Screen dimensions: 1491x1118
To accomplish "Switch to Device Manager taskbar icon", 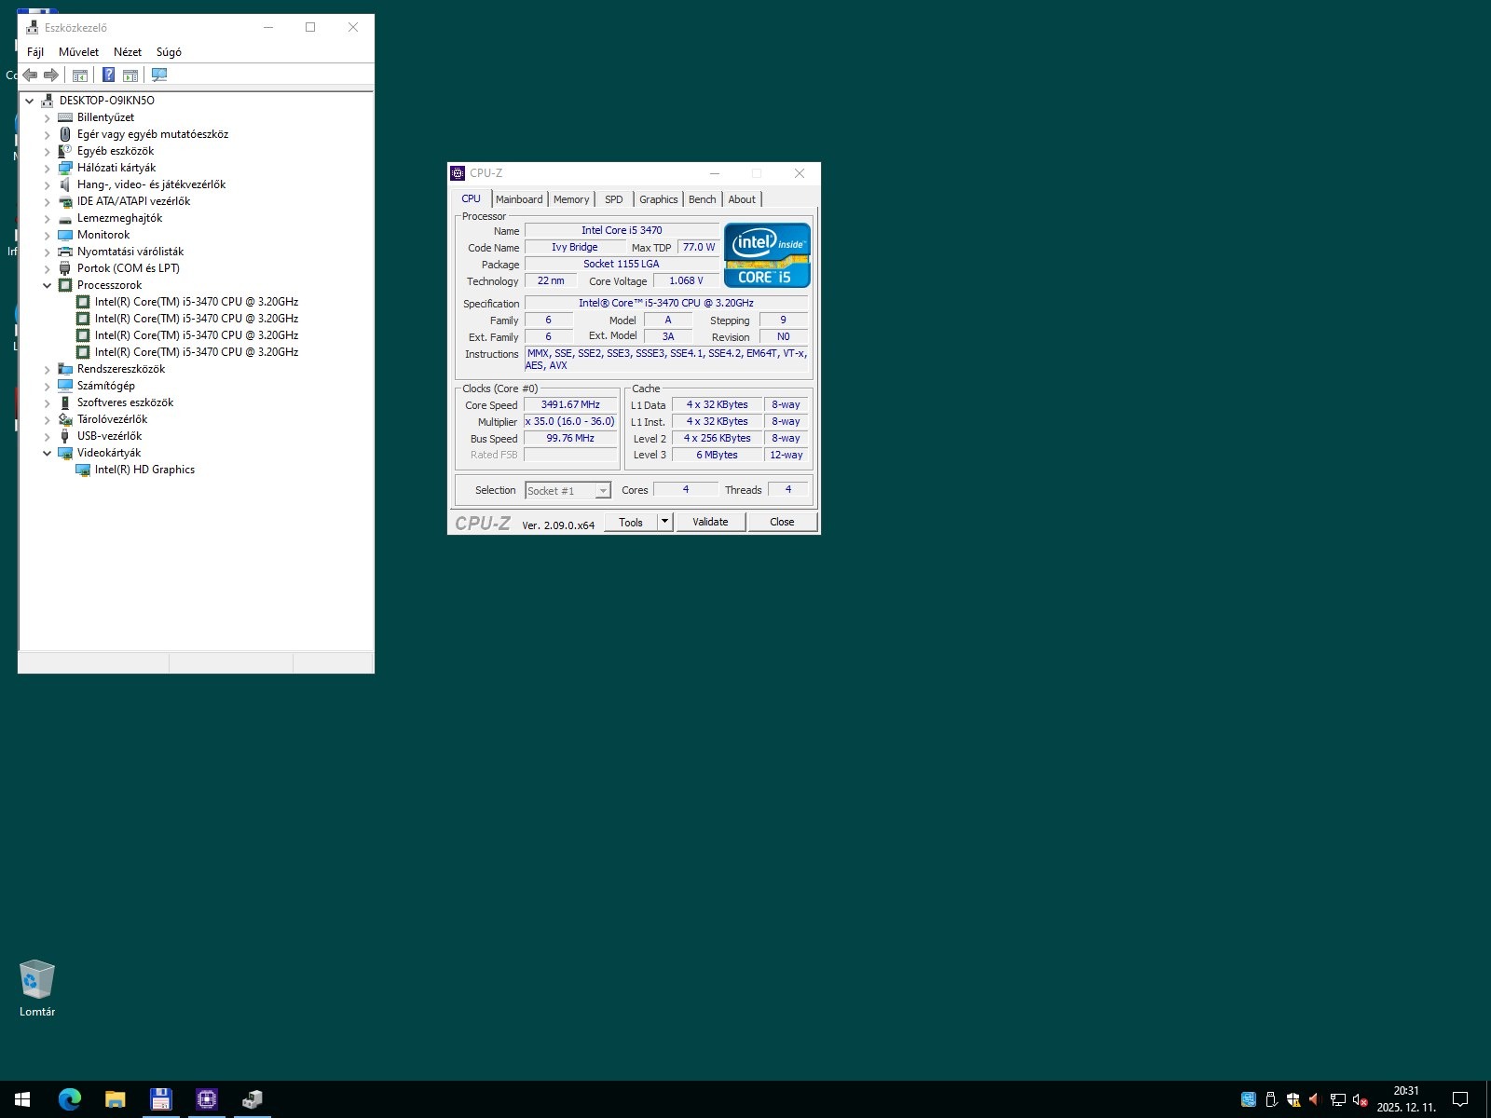I will [252, 1099].
